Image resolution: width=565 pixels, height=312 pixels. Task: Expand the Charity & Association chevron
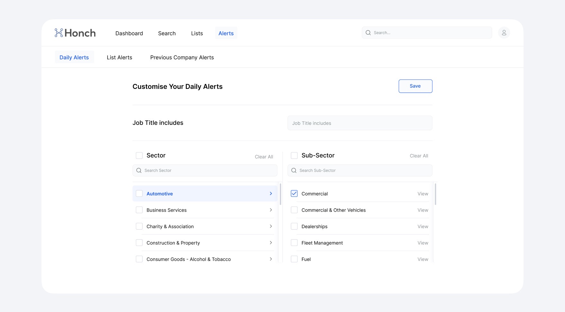(x=271, y=226)
